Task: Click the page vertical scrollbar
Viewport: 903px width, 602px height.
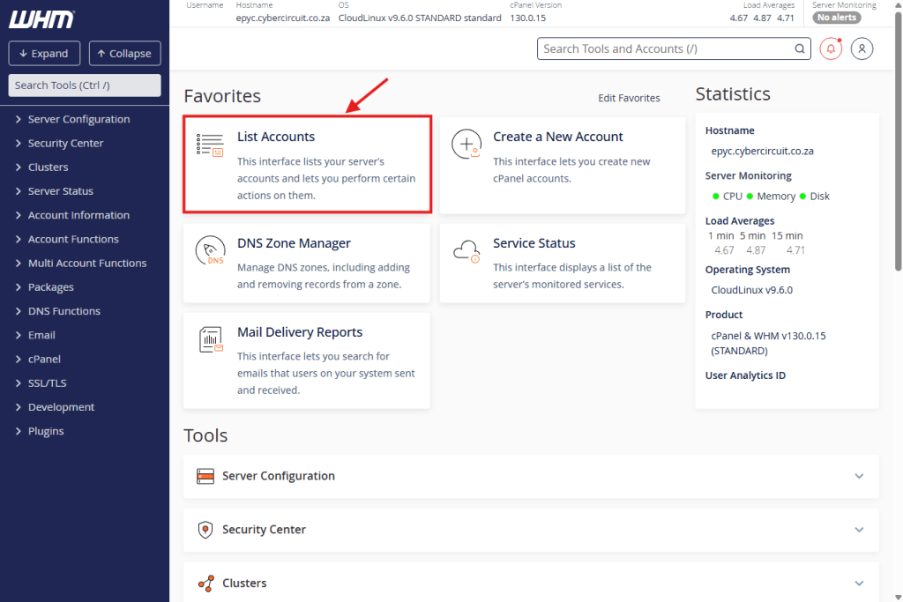Action: [x=898, y=176]
